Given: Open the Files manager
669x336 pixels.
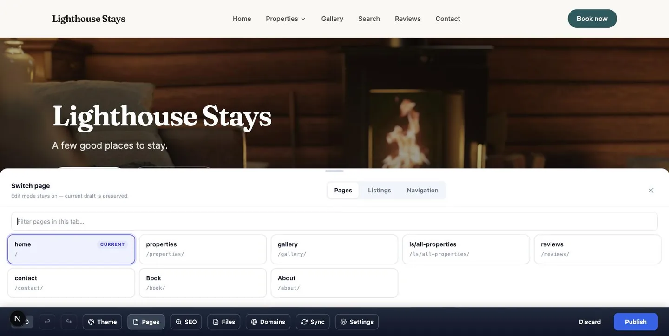Looking at the screenshot, I should click(223, 322).
